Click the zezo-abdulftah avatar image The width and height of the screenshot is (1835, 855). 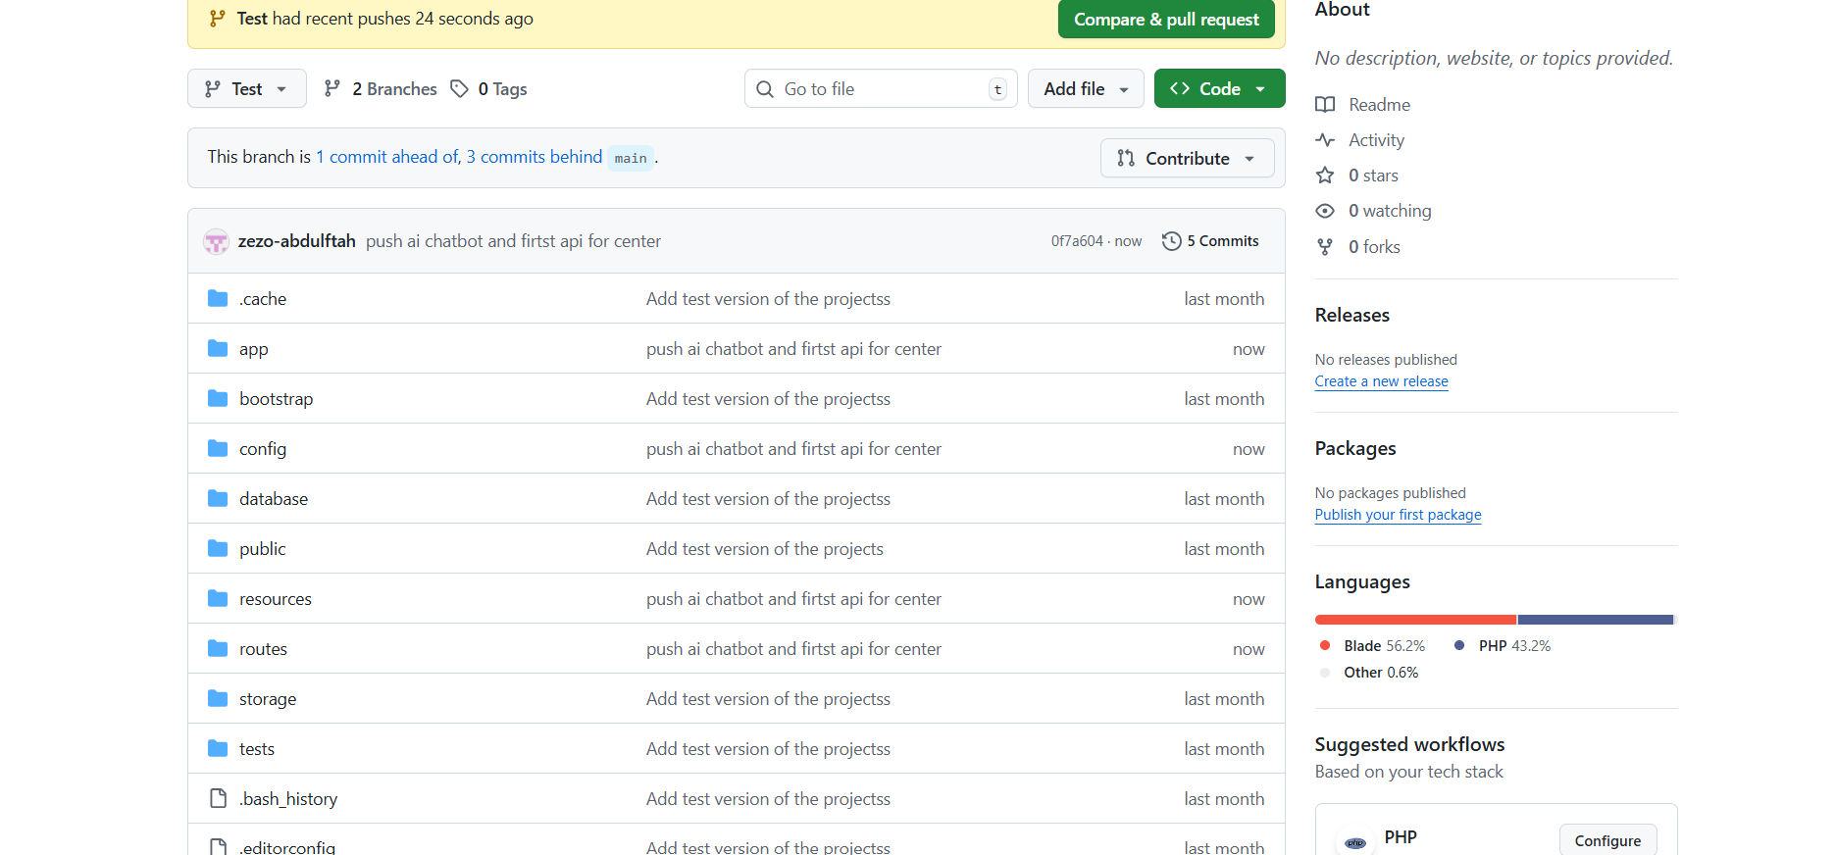[x=216, y=241]
